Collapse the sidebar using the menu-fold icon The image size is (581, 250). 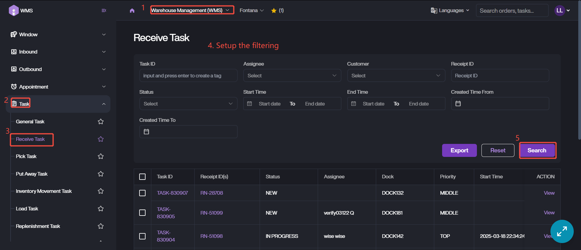pos(104,11)
